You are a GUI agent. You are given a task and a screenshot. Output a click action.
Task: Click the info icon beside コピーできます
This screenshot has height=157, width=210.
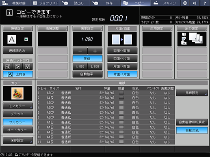point(9,13)
